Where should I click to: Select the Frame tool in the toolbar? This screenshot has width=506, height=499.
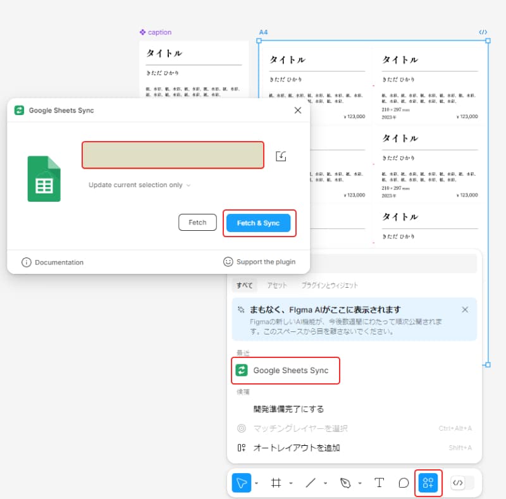276,483
